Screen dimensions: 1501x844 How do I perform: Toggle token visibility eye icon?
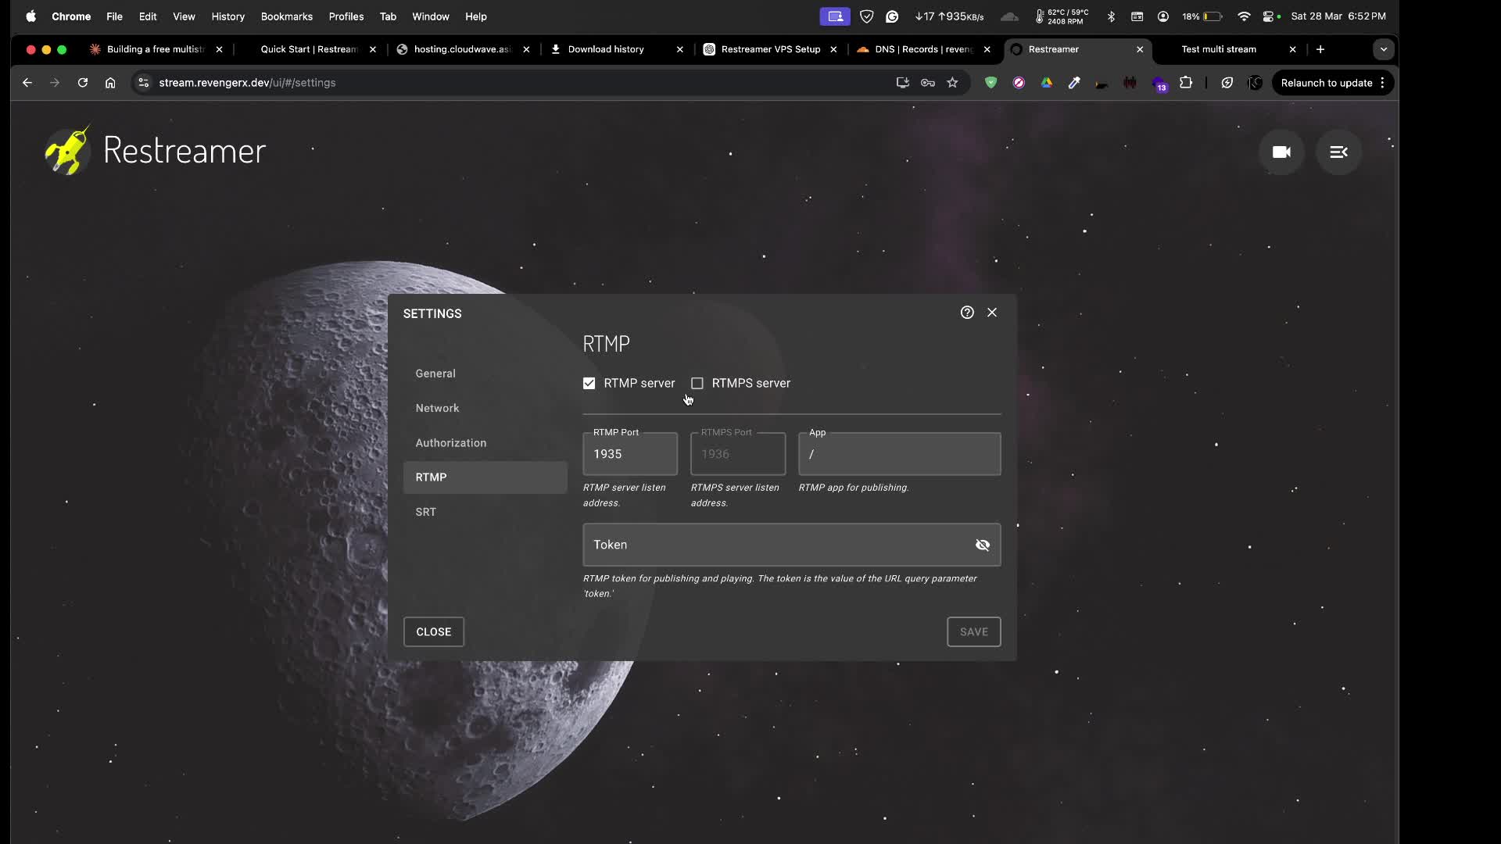point(983,545)
